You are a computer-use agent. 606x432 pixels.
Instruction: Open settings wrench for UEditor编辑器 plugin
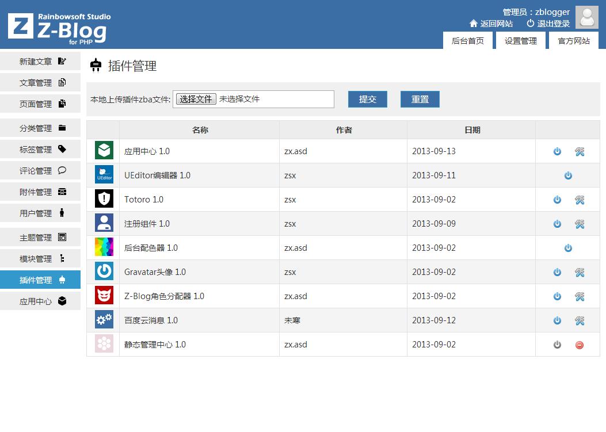coord(568,175)
